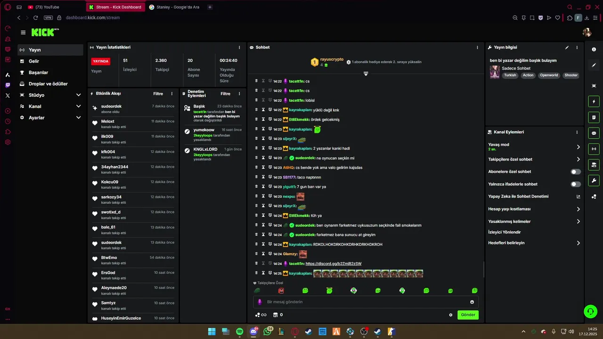Click the Shooter tag
This screenshot has height=339, width=603.
point(571,75)
